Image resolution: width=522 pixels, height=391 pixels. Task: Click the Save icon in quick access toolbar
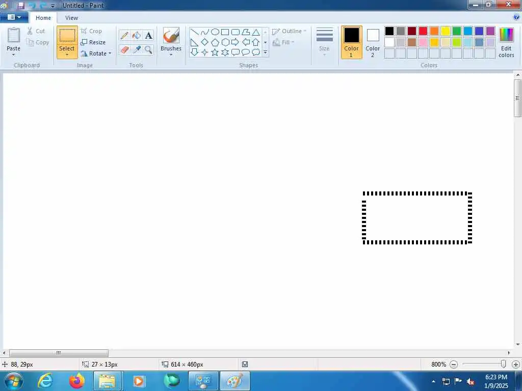[x=21, y=5]
